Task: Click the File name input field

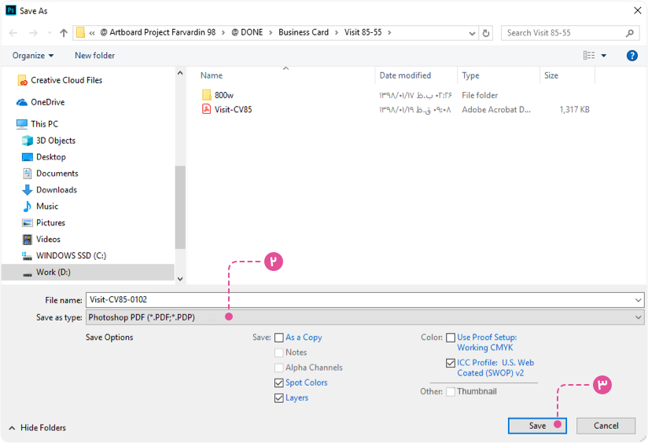Action: pyautogui.click(x=362, y=299)
